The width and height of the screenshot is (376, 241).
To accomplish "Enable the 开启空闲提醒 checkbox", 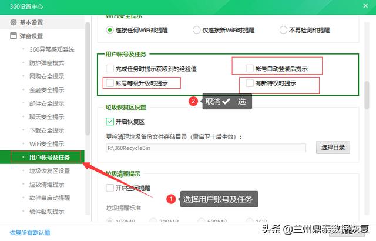I will click(x=110, y=188).
